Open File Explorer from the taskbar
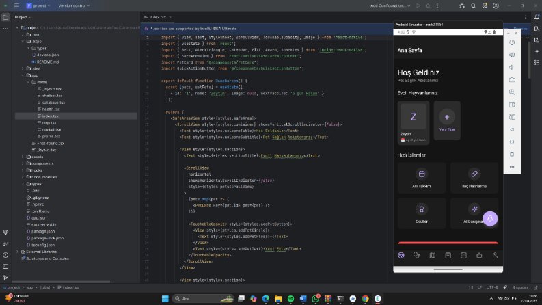The width and height of the screenshot is (542, 305). tap(278, 298)
